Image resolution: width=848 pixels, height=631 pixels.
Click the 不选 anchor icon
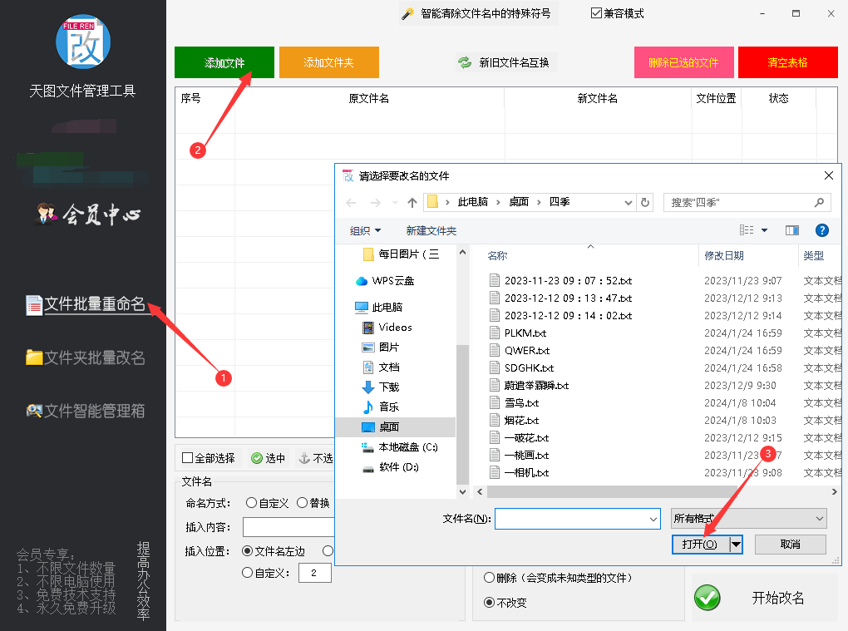click(x=304, y=456)
